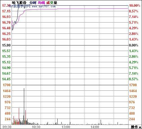This screenshot has height=129, width=142.
Task: Click the 10:30 time axis label
Action: click(36, 127)
